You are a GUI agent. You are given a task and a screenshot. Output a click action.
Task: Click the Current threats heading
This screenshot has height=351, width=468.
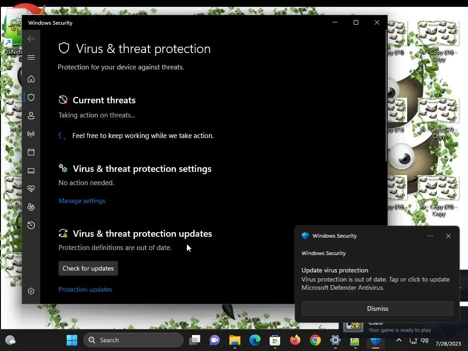coord(104,100)
